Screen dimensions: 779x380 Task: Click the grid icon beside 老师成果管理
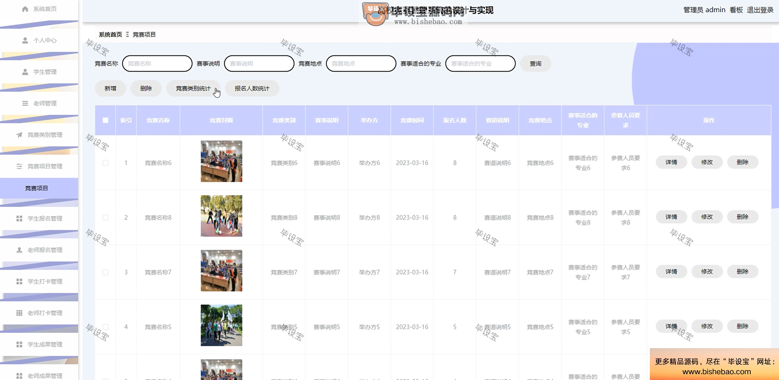pos(19,376)
